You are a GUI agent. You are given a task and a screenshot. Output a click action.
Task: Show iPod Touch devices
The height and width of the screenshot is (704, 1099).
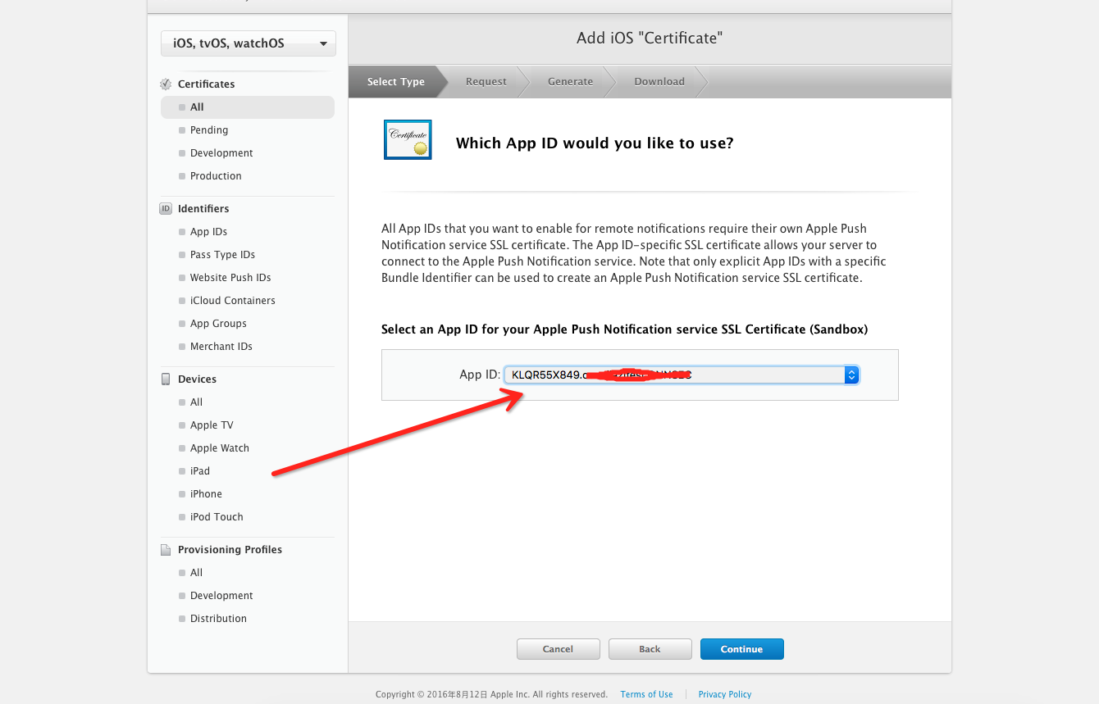click(217, 517)
